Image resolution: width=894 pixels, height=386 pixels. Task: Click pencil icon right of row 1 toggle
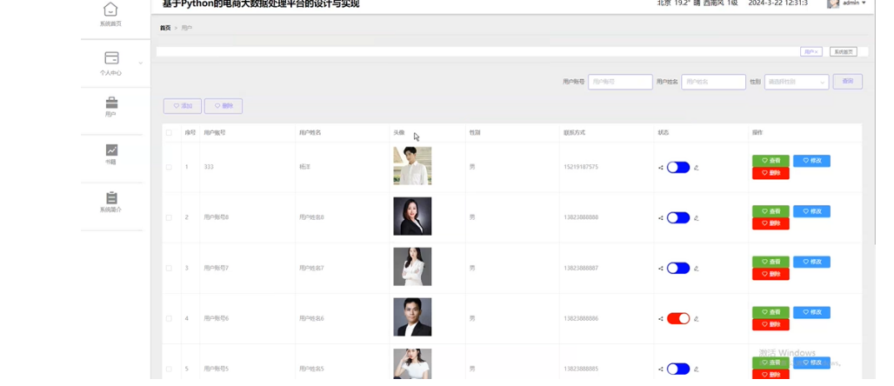(697, 168)
